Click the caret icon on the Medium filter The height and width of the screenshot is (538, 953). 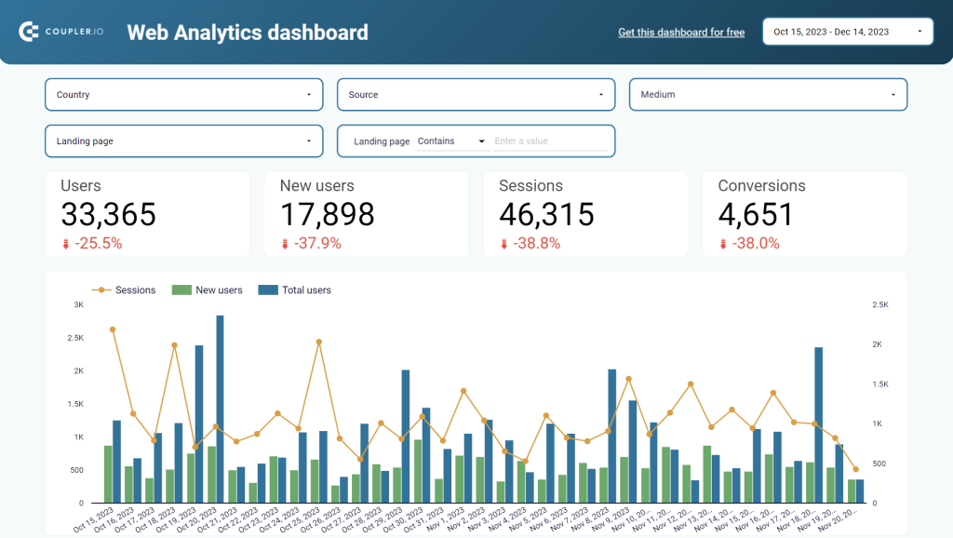894,94
